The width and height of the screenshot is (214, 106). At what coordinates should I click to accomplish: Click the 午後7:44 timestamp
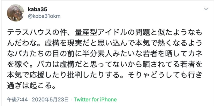point(17,100)
